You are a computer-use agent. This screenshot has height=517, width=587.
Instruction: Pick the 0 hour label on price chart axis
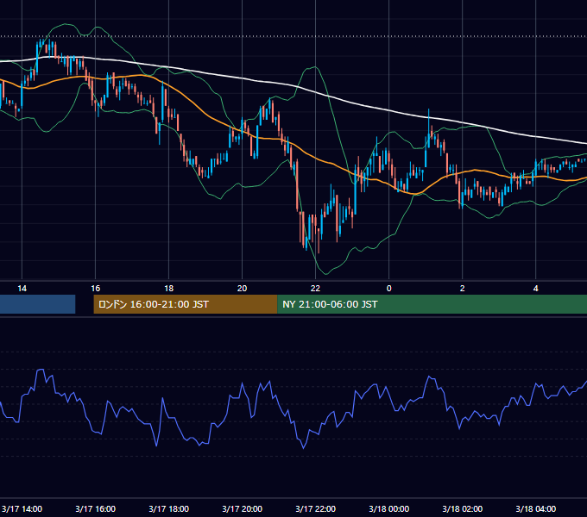pos(389,289)
